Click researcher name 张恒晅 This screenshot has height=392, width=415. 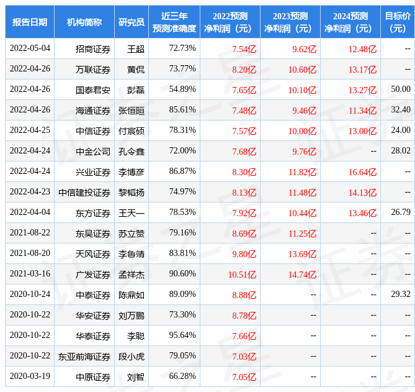[x=132, y=111]
